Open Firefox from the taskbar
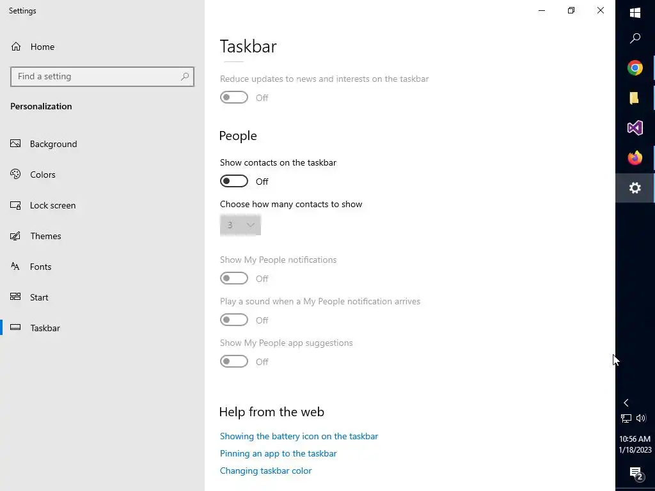655x491 pixels. (x=635, y=158)
